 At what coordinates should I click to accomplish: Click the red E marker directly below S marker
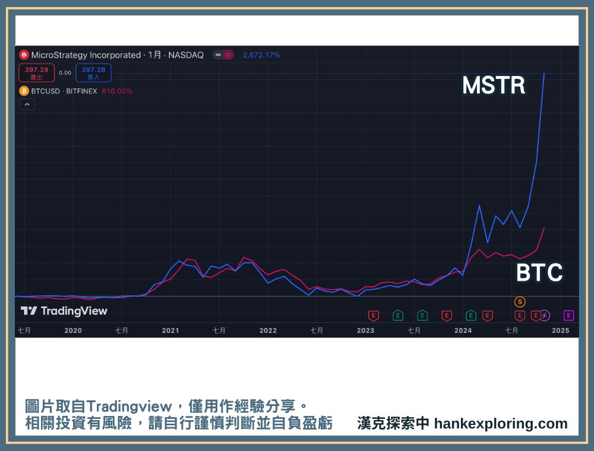(520, 316)
